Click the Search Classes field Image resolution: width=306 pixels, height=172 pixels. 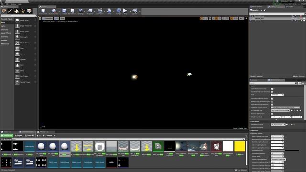pos(19,16)
